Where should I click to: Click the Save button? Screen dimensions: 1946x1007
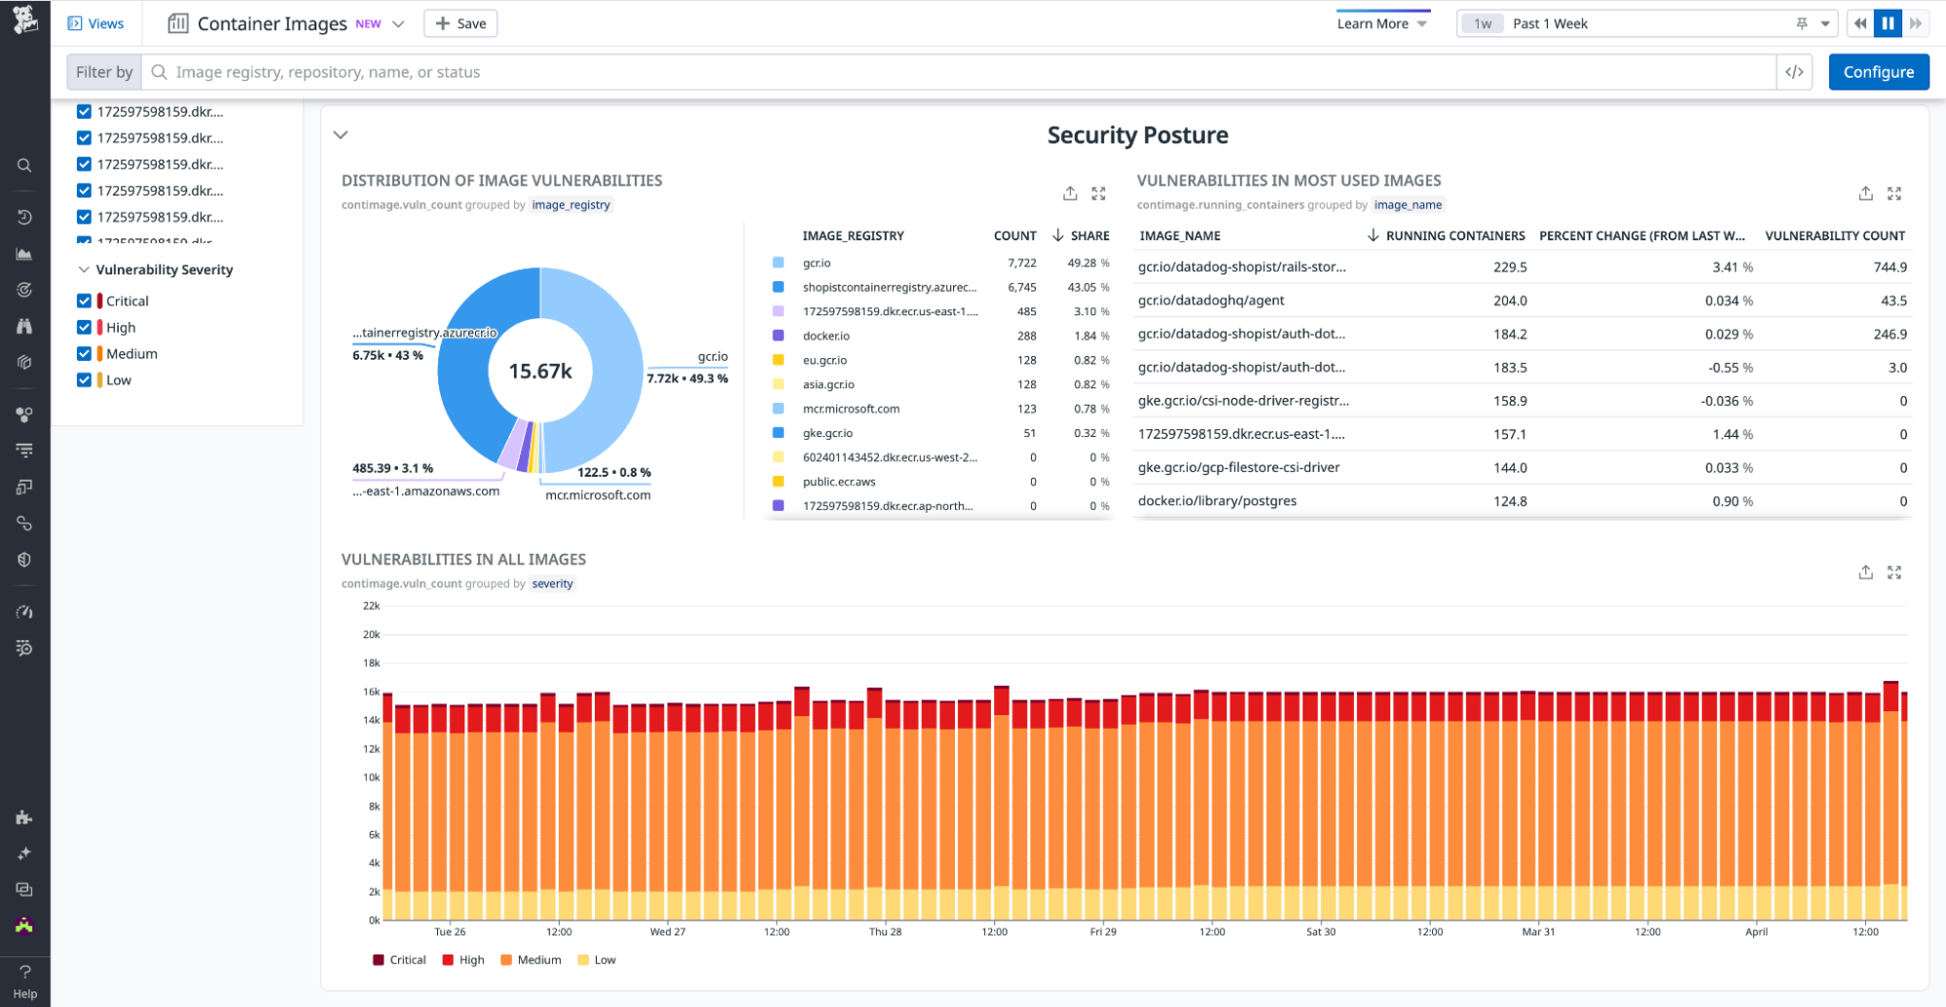click(x=460, y=23)
